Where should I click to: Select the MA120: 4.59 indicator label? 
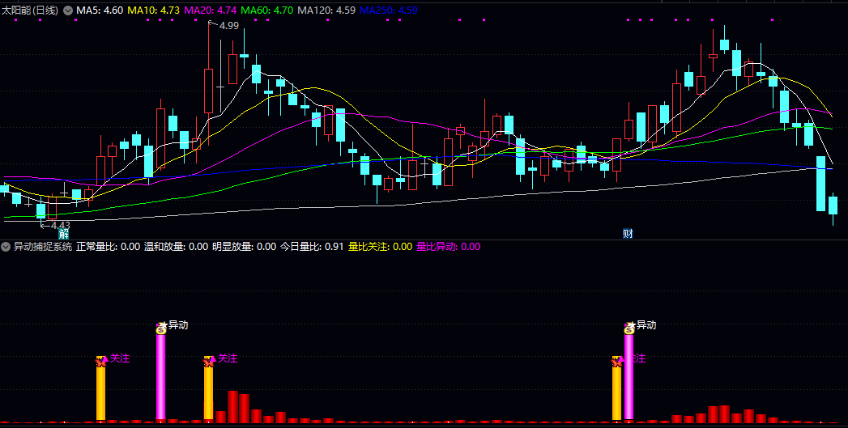(326, 11)
